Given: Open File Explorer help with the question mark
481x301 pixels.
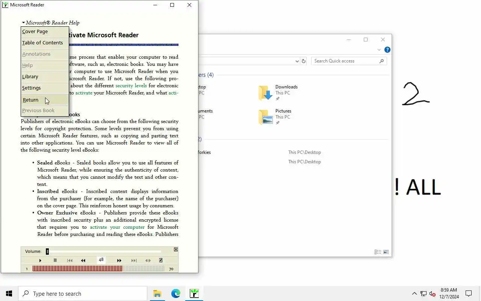Looking at the screenshot, I should [x=387, y=50].
